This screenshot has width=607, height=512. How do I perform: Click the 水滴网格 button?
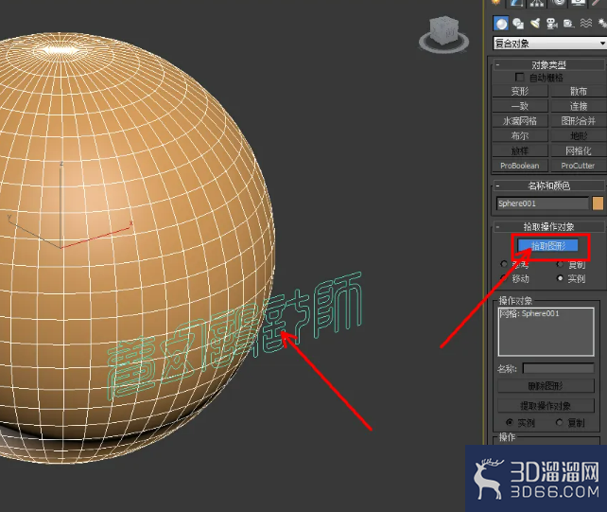[520, 121]
